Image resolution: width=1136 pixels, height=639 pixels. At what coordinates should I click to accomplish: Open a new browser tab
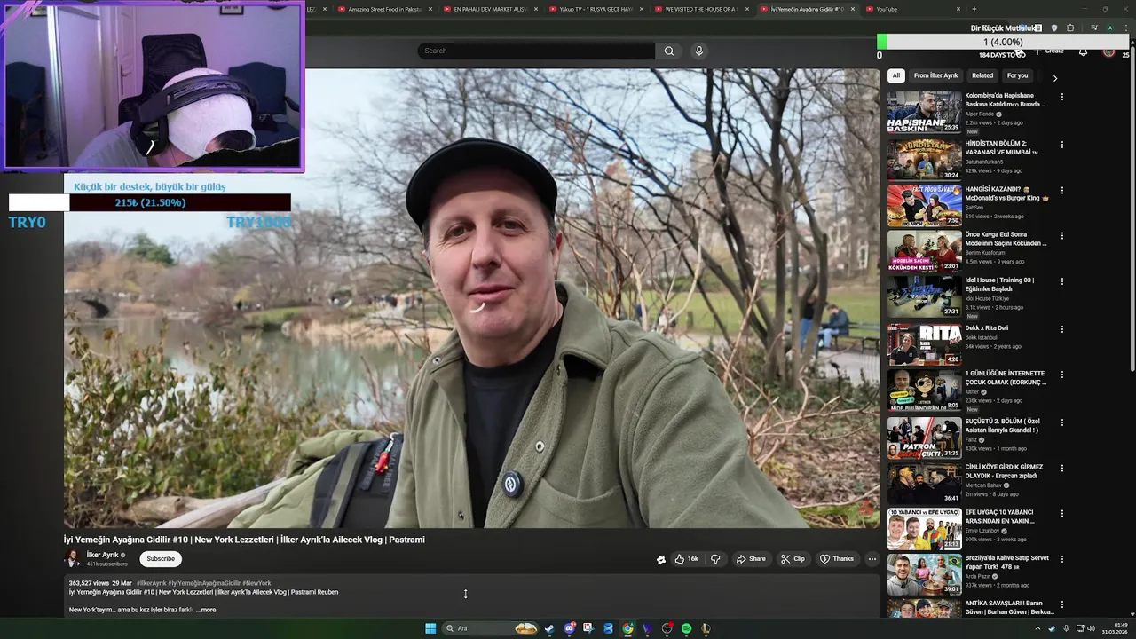pos(974,9)
